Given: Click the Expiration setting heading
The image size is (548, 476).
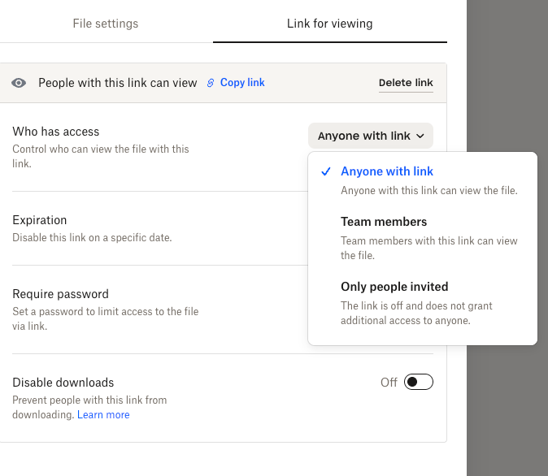Looking at the screenshot, I should [x=40, y=220].
